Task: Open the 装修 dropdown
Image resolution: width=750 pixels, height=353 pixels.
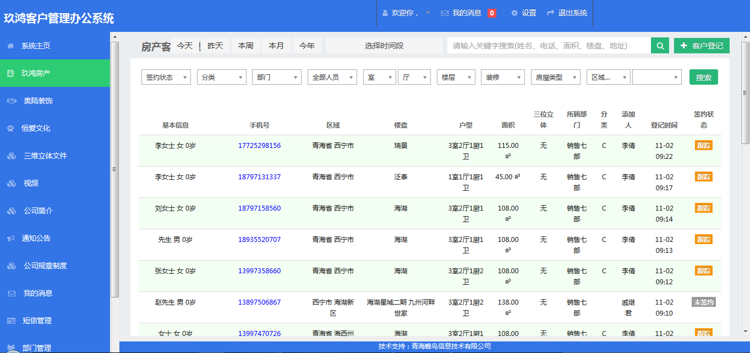Action: point(503,78)
